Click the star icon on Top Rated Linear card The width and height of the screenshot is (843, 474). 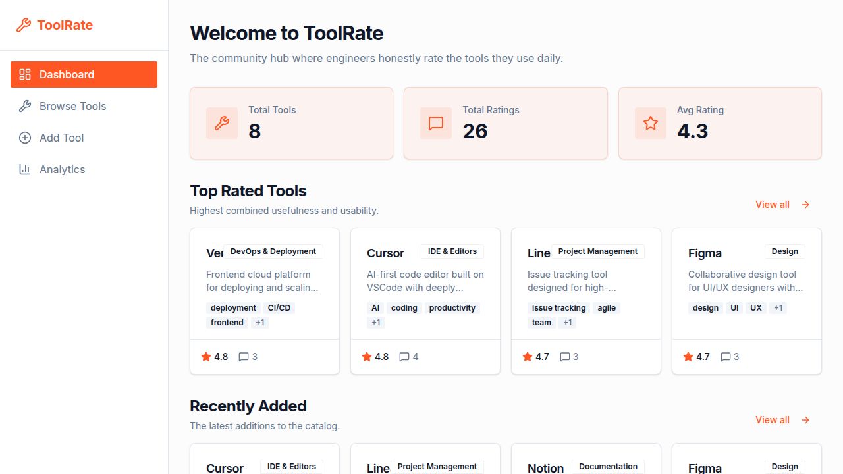pos(528,357)
